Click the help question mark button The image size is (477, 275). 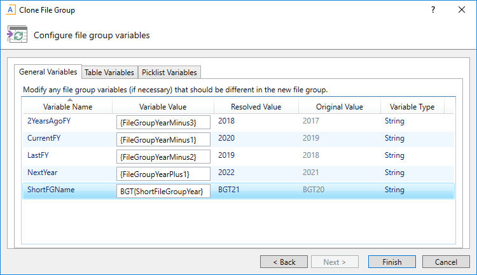[x=433, y=10]
